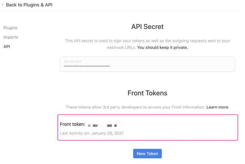Select Imports in the left sidebar
This screenshot has width=245, height=164.
tap(11, 37)
